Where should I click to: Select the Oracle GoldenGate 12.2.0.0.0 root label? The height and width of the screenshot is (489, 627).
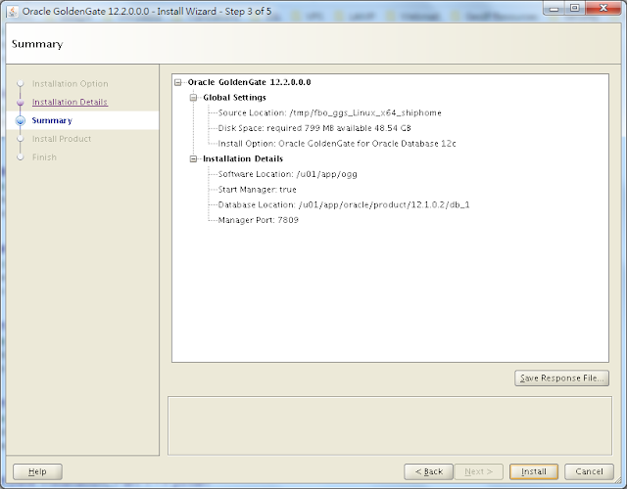pos(249,82)
